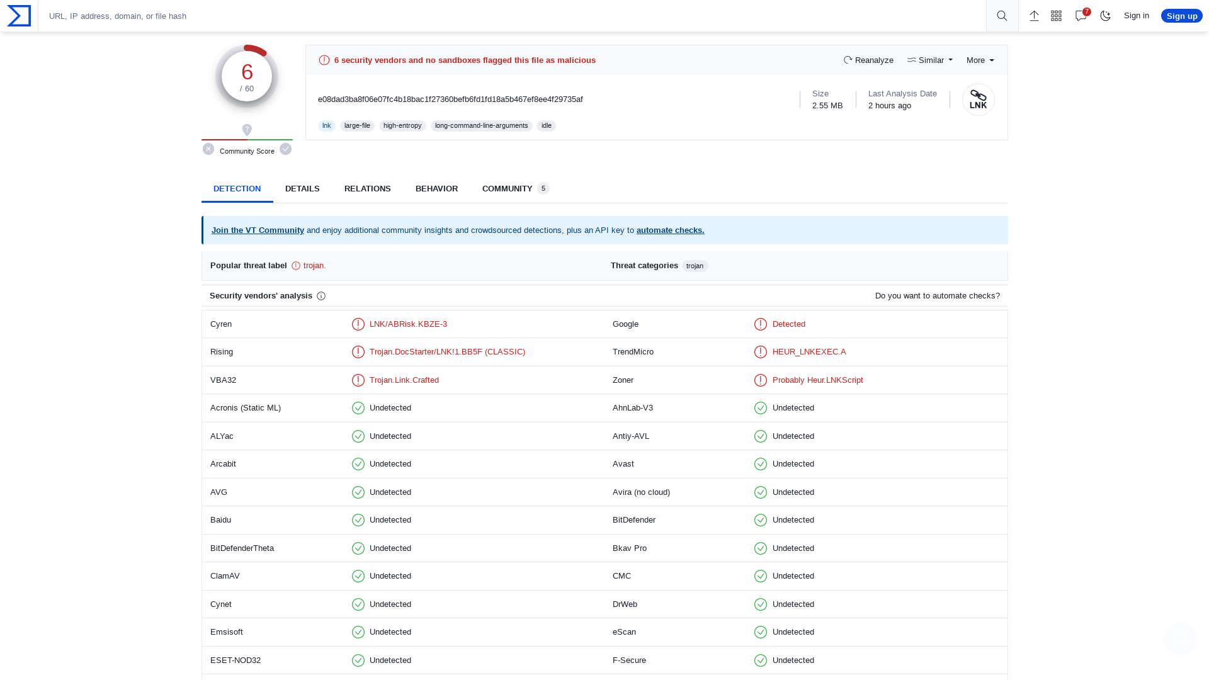
Task: Click the alert icon in Zoner row
Action: point(761,380)
